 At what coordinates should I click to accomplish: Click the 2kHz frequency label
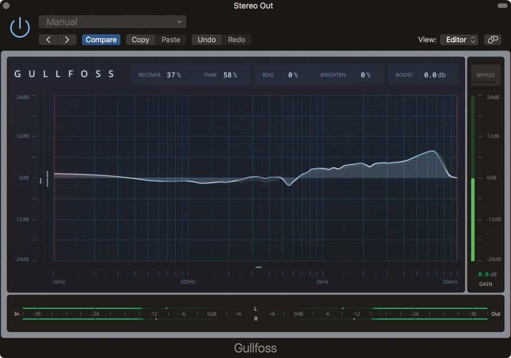click(x=322, y=281)
